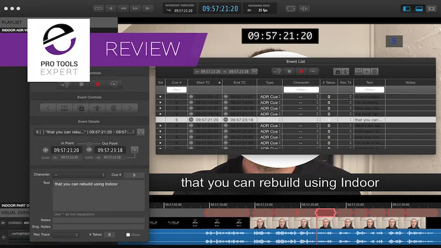This screenshot has height=248, width=441.
Task: Click the stop button in left panel
Action: [x=81, y=84]
